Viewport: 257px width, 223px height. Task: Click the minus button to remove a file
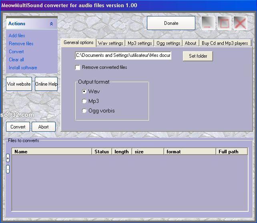click(x=8, y=169)
